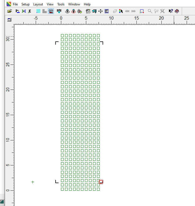Image resolution: width=195 pixels, height=206 pixels.
Task: Click the nozzle head with red ring icon
Action: click(74, 11)
